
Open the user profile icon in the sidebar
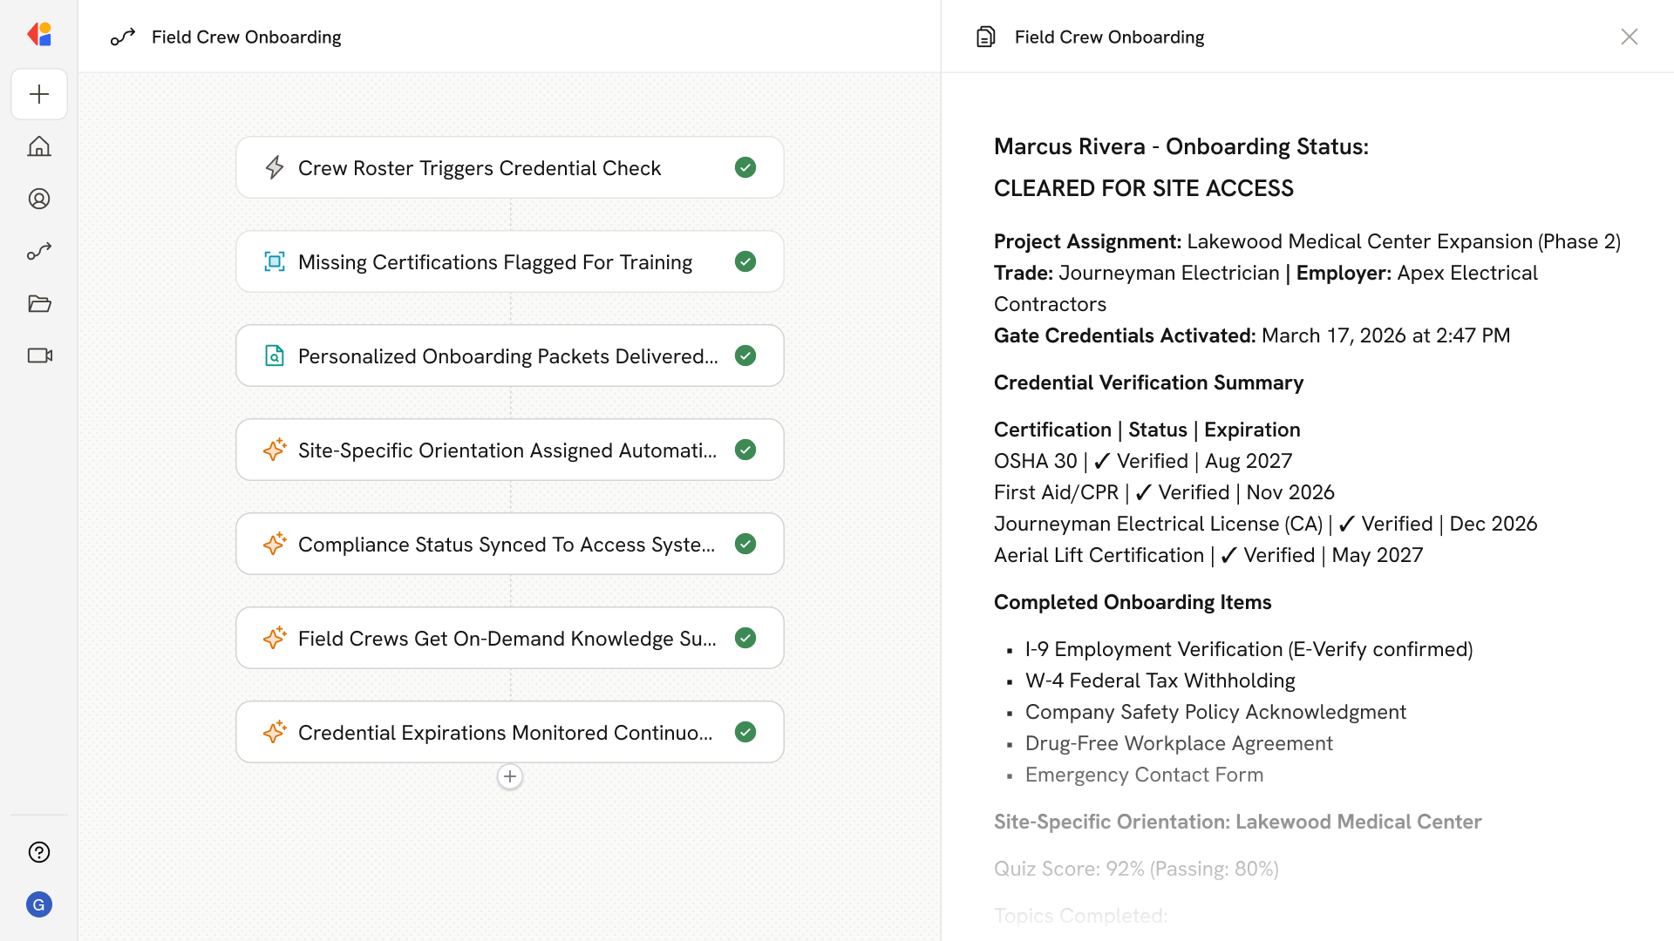pyautogui.click(x=39, y=199)
